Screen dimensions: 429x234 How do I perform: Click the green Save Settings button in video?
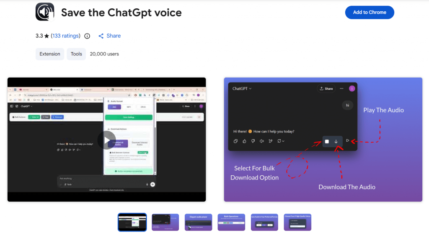pos(129,117)
